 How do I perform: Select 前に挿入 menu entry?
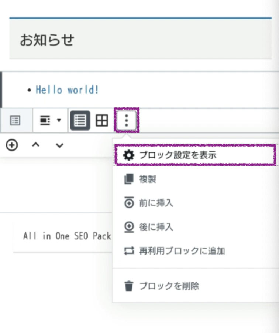click(x=156, y=203)
